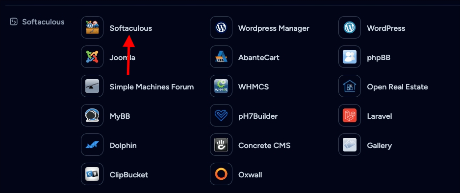
Task: Select the Gallery text link
Action: pyautogui.click(x=379, y=145)
